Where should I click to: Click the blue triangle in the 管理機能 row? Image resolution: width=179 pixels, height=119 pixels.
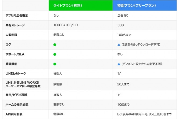click(x=119, y=64)
